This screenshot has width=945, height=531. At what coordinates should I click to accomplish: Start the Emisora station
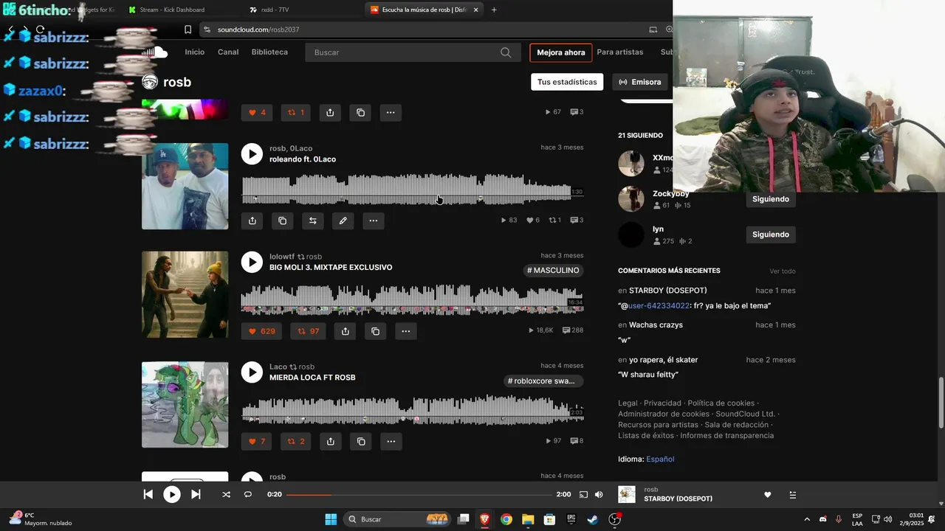[x=640, y=82]
